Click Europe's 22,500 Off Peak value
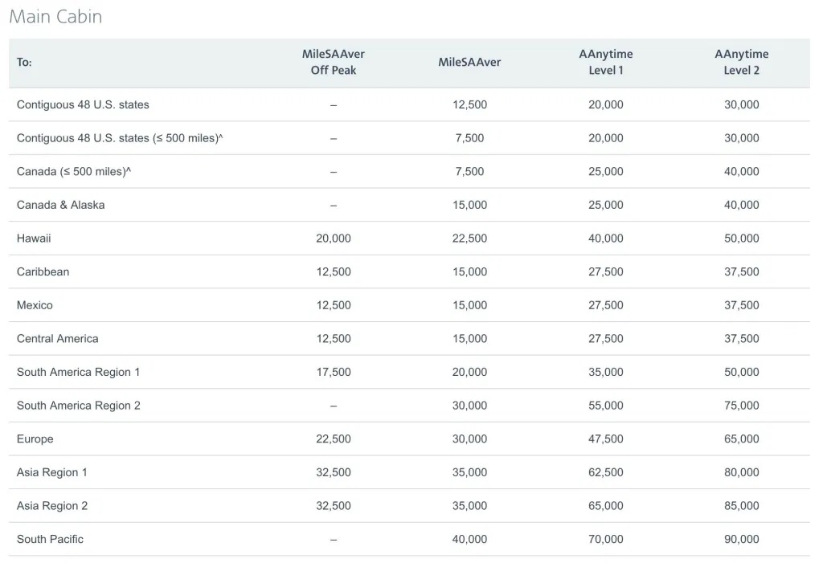This screenshot has width=823, height=563. coord(334,439)
